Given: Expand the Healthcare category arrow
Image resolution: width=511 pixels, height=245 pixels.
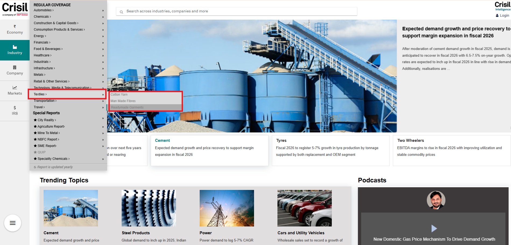Looking at the screenshot, I should (x=103, y=56).
